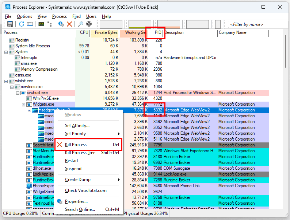Collapse the wininit.exe tree node
This screenshot has width=290, height=220.
[x=6, y=81]
